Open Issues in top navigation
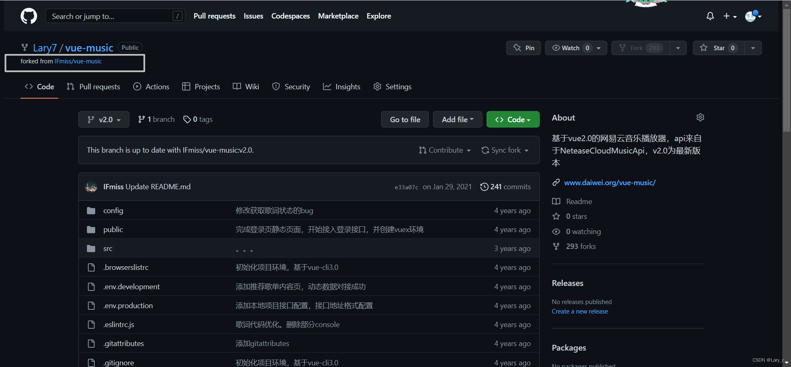 click(x=253, y=16)
